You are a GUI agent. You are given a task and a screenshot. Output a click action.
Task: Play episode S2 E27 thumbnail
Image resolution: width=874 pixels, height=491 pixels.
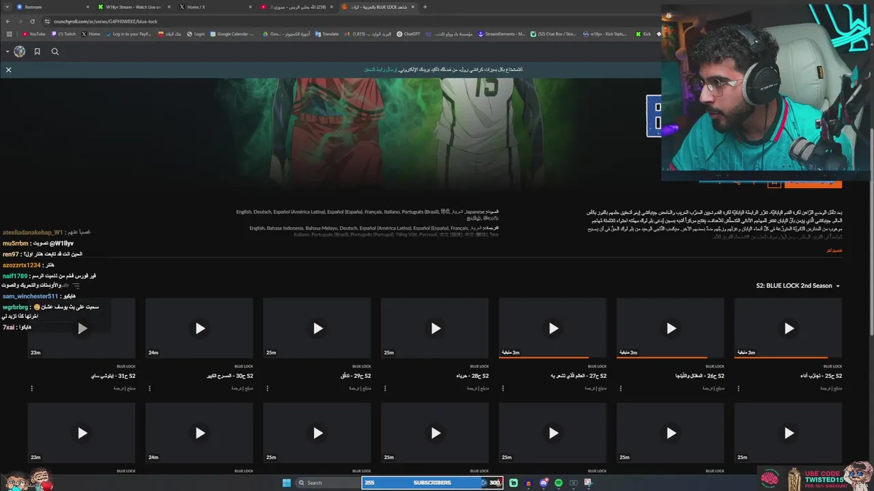[x=553, y=328]
